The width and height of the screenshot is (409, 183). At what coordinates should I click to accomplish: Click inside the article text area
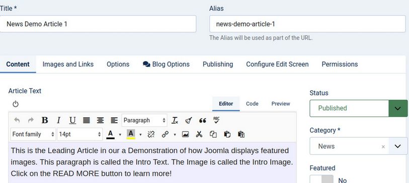tap(152, 162)
